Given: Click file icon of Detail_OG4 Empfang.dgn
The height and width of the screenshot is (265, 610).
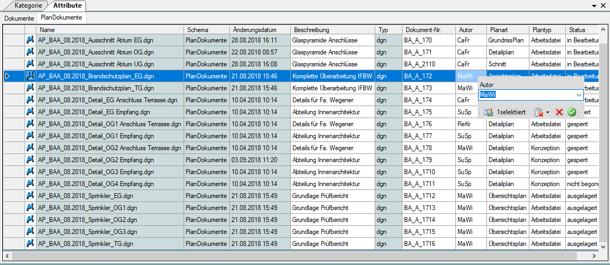Looking at the screenshot, I should click(30, 184).
